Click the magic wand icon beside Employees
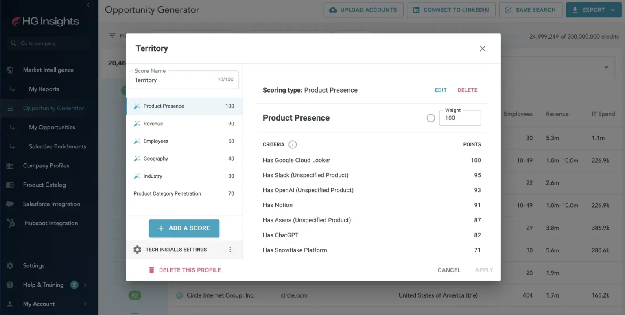This screenshot has height=315, width=625. (x=137, y=141)
